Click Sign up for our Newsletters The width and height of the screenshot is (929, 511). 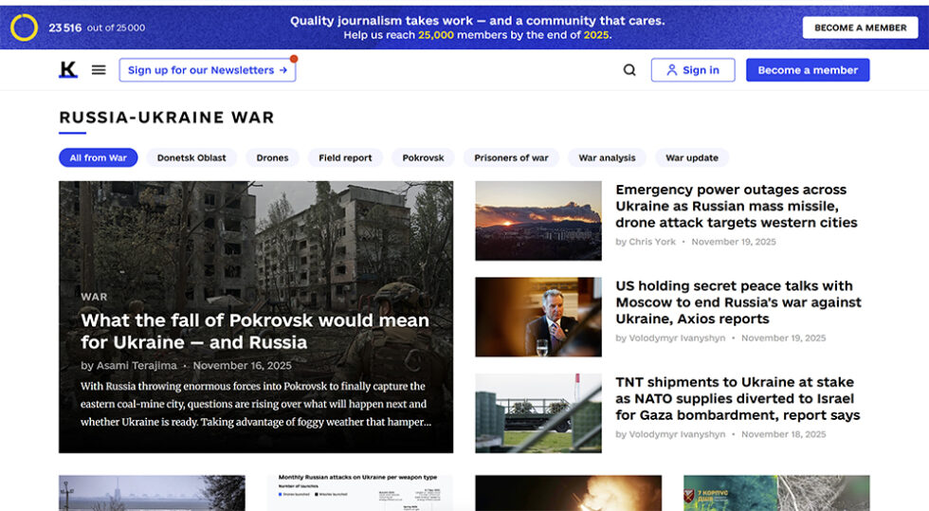(x=208, y=70)
